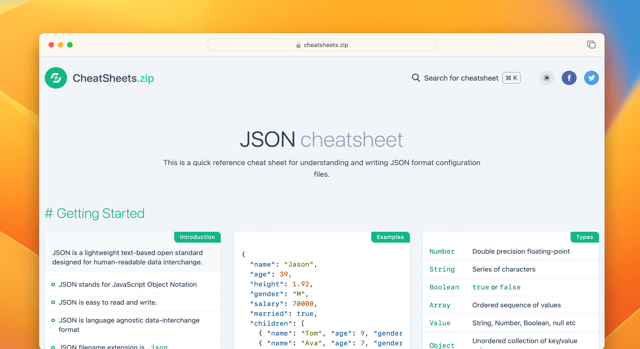
Task: Click the lock icon in address bar
Action: tap(298, 45)
